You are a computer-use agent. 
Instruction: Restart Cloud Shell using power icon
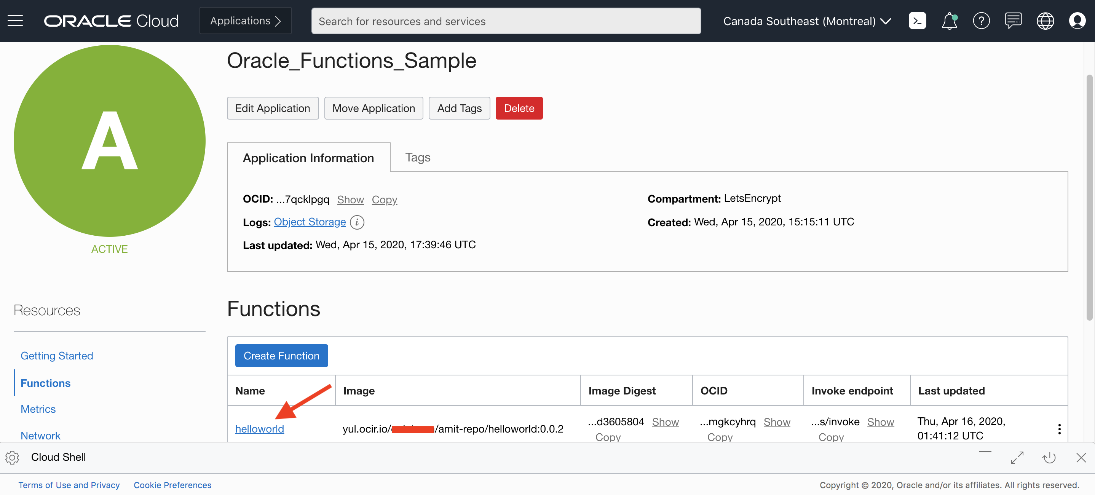(1049, 458)
